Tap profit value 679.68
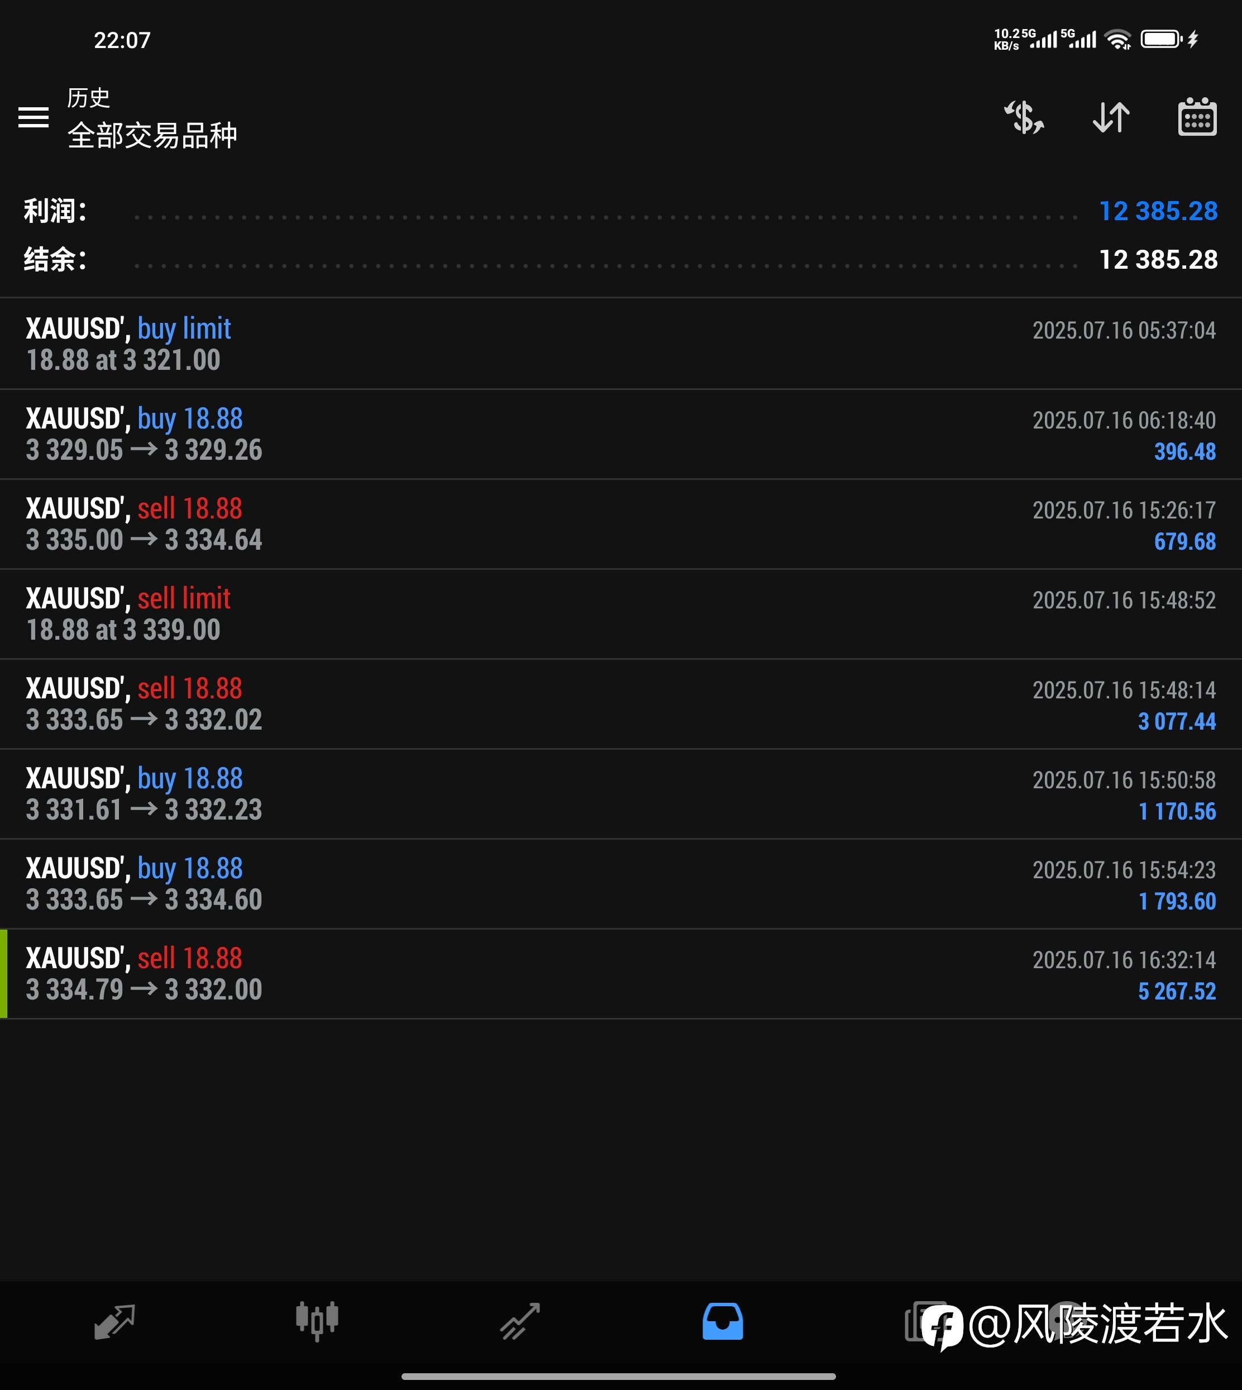The width and height of the screenshot is (1242, 1390). click(1184, 541)
